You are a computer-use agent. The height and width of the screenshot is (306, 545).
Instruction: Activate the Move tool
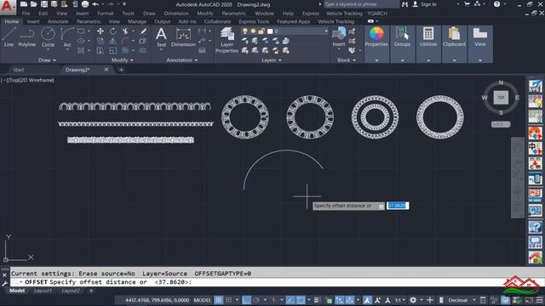[x=100, y=31]
